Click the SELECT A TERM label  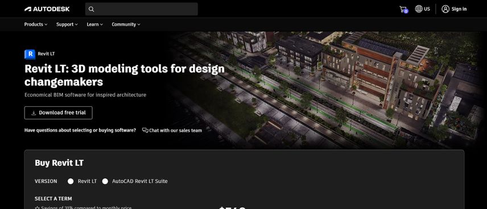coord(53,198)
